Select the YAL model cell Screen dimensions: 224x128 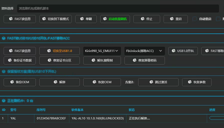[x=21, y=118]
